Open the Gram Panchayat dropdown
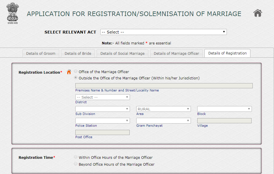The width and height of the screenshot is (274, 174). [x=163, y=120]
